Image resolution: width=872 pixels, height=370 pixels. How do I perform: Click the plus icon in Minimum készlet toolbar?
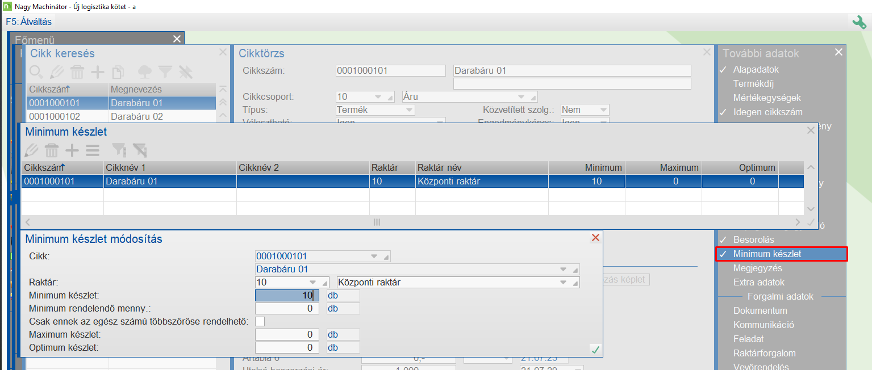click(72, 150)
